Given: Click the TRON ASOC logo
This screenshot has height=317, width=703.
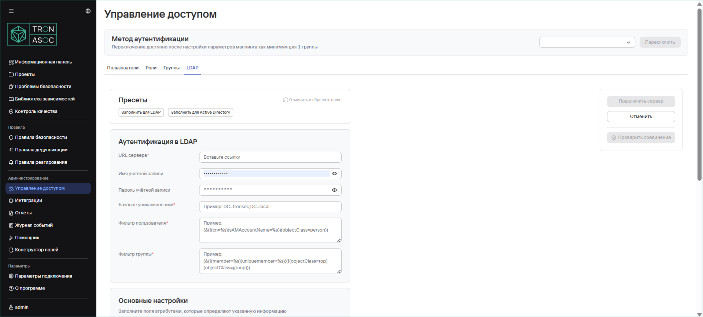Looking at the screenshot, I should tap(32, 34).
